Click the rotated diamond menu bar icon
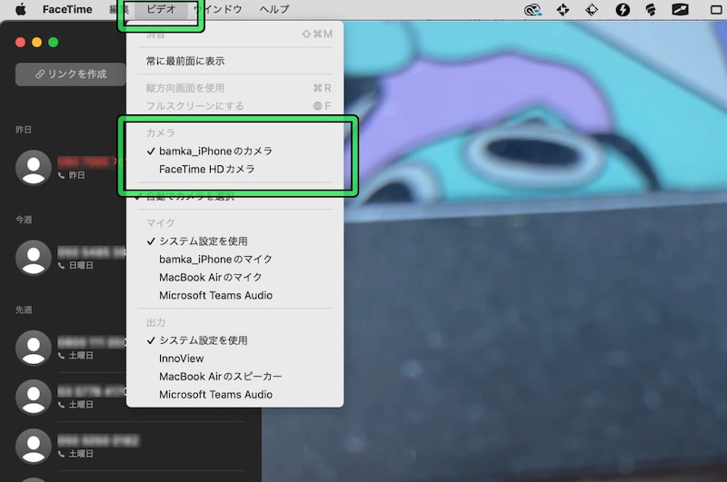The height and width of the screenshot is (482, 727). 592,10
